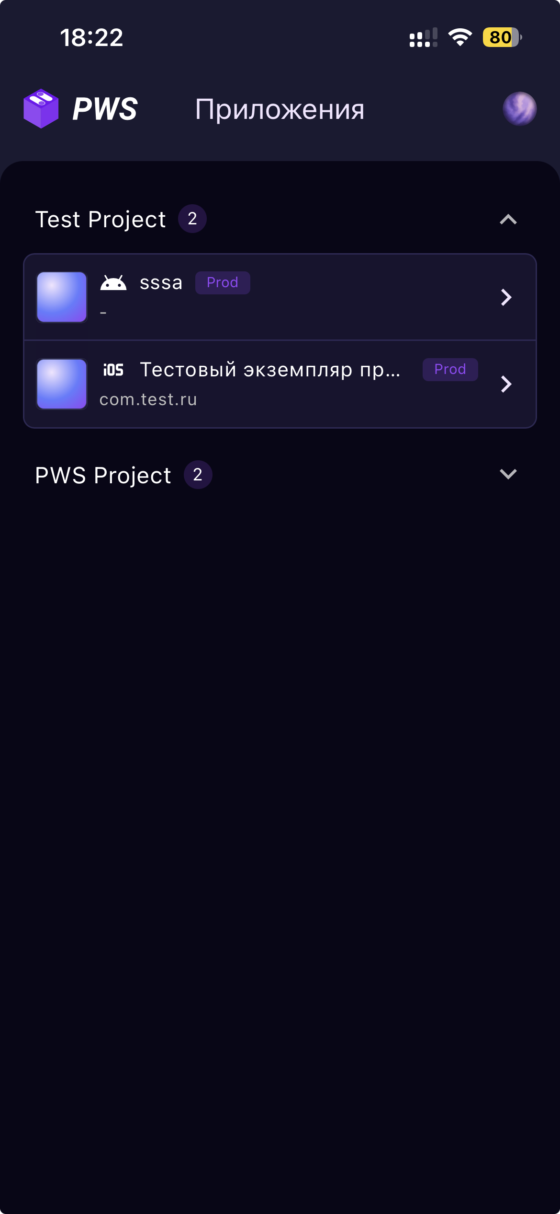Open sssa app details via chevron
The height and width of the screenshot is (1214, 560).
506,297
